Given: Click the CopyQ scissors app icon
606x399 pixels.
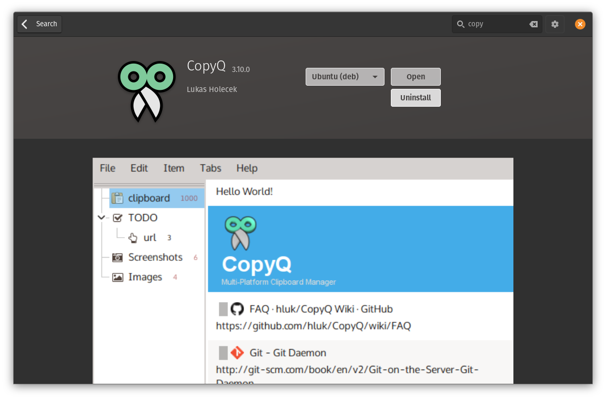Looking at the screenshot, I should pyautogui.click(x=147, y=91).
